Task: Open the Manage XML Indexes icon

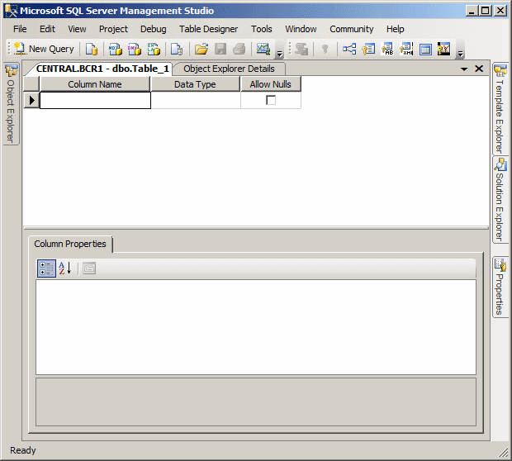Action: point(406,49)
